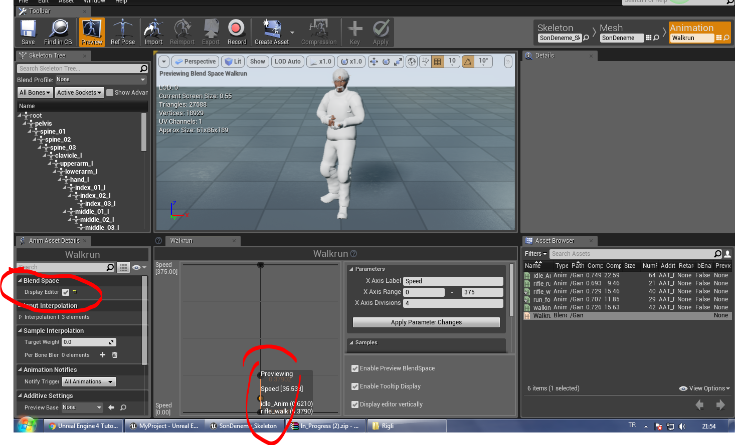This screenshot has height=445, width=735.
Task: Click the LOD Auto button
Action: [x=287, y=62]
